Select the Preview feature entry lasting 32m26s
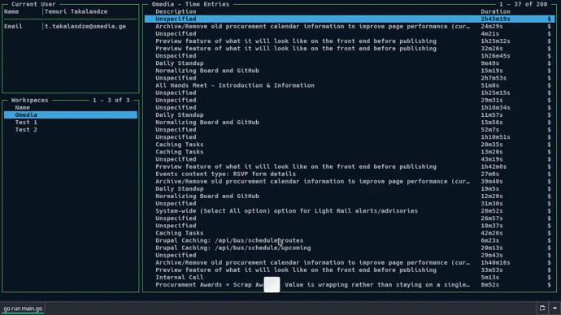 pyautogui.click(x=350, y=48)
